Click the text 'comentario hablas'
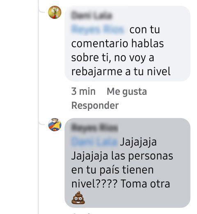Viewport: 197px width, 214px height. (117, 43)
